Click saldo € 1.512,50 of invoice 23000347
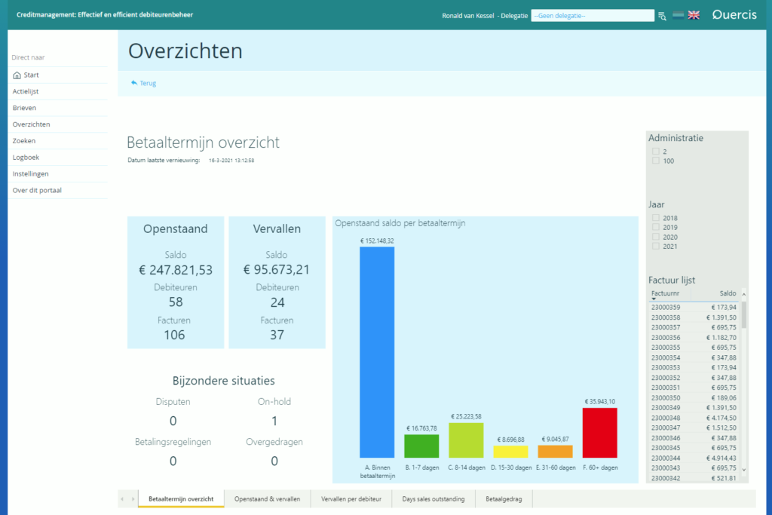Viewport: 772px width, 515px height. coord(721,428)
